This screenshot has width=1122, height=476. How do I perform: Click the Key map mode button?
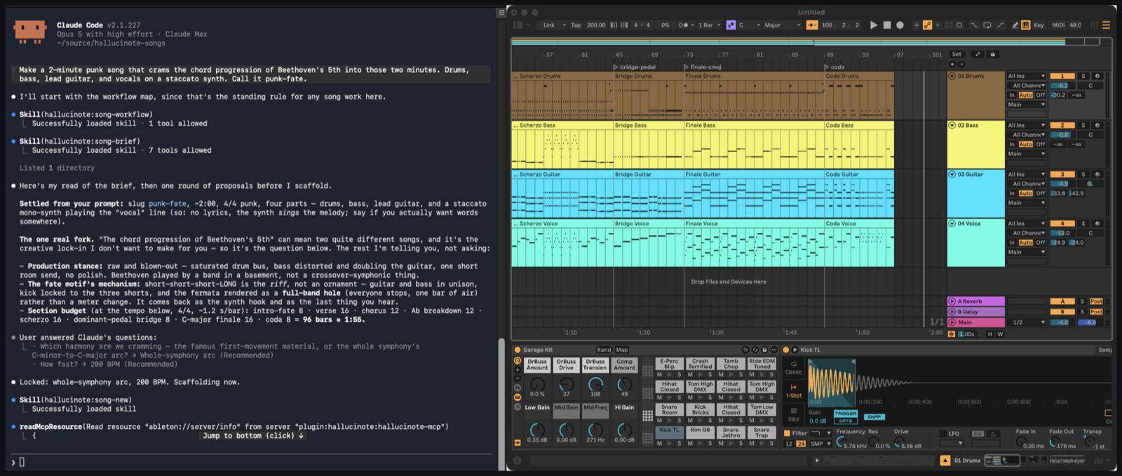[x=1039, y=25]
